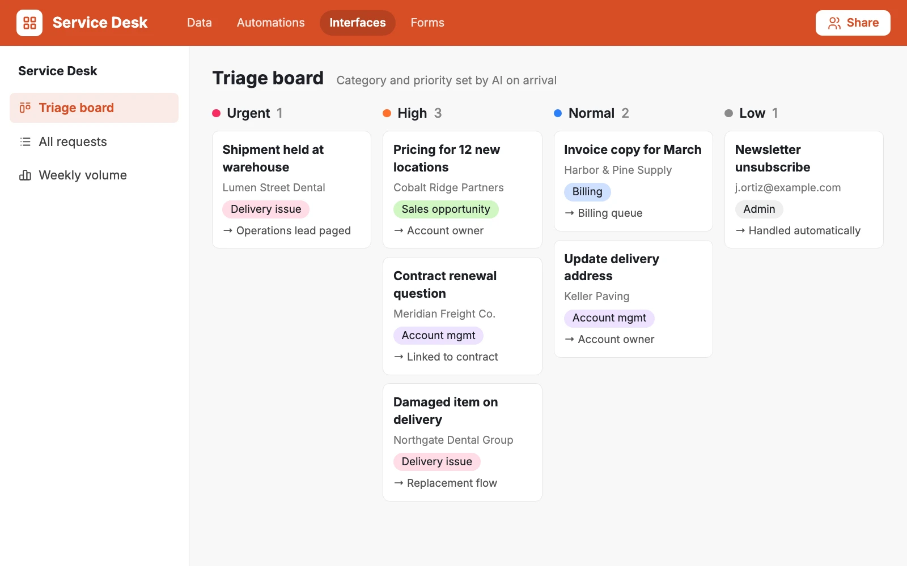Go to the Forms tab
Image resolution: width=907 pixels, height=566 pixels.
(x=427, y=23)
